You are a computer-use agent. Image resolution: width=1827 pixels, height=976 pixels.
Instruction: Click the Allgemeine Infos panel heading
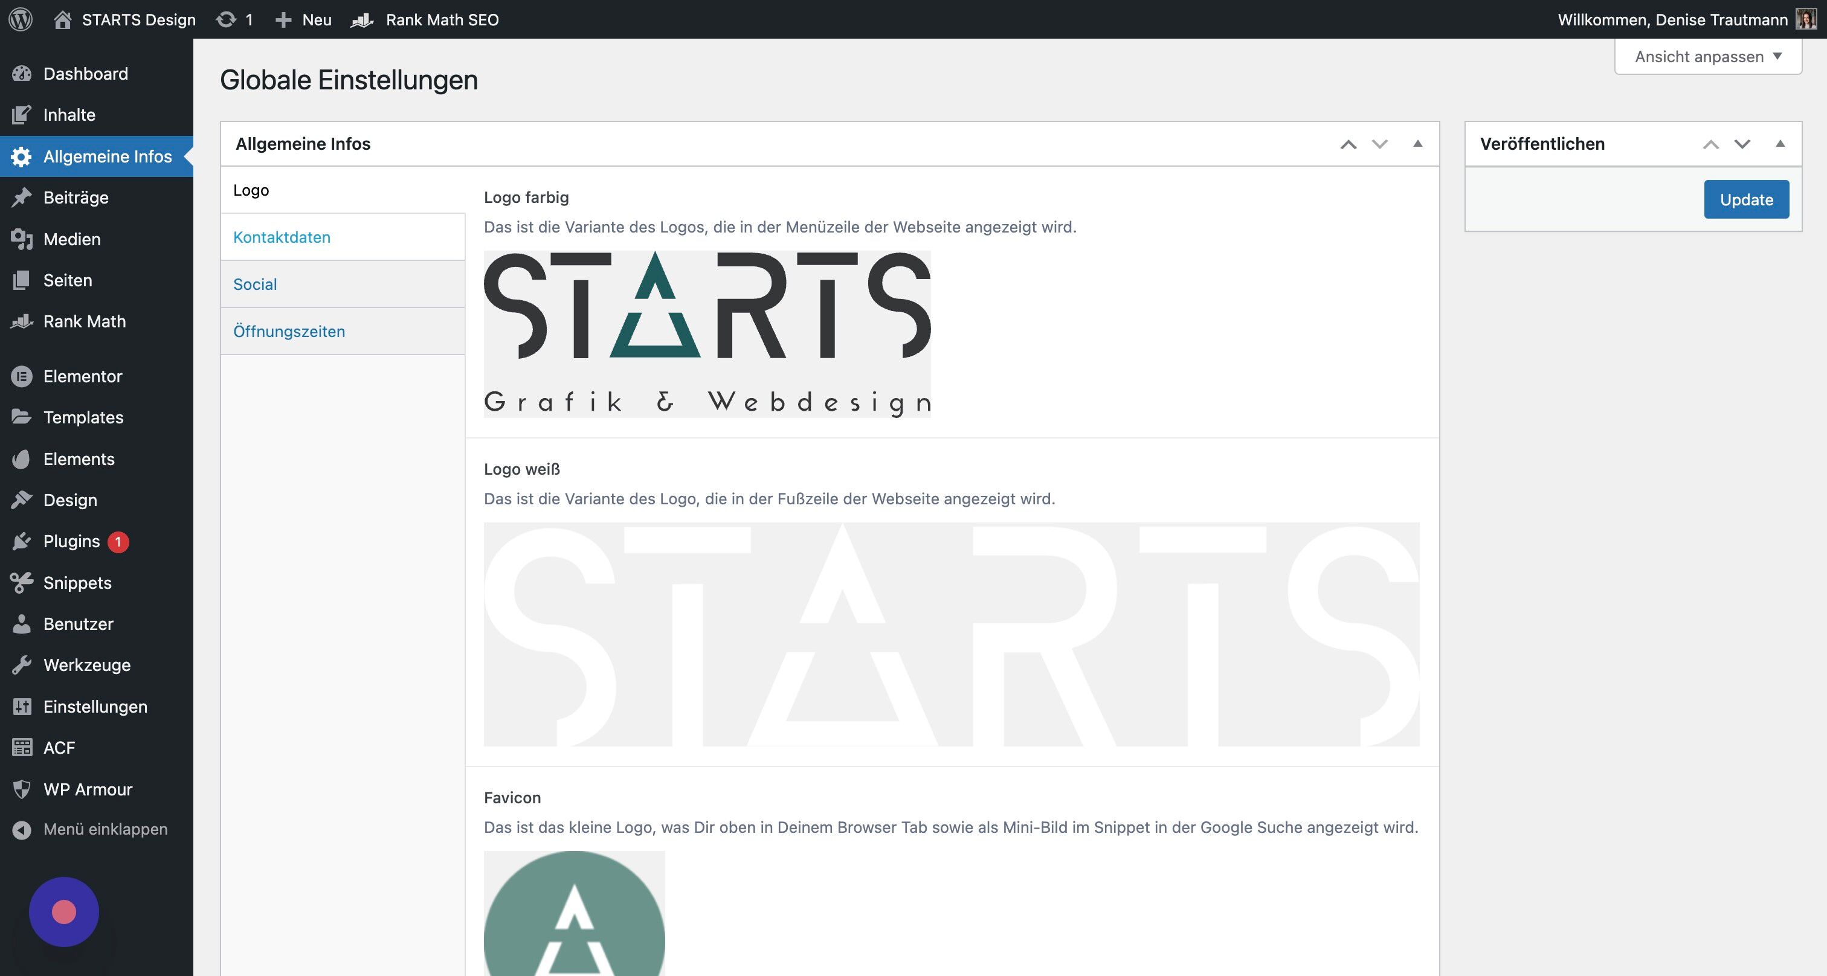coord(303,144)
